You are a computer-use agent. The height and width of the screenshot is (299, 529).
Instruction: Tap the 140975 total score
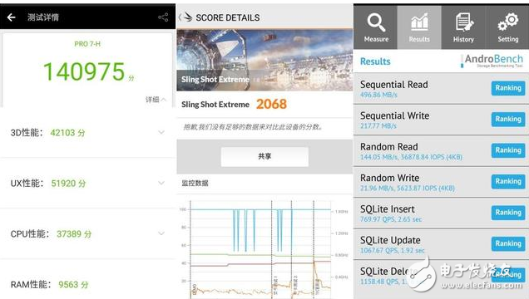[84, 71]
